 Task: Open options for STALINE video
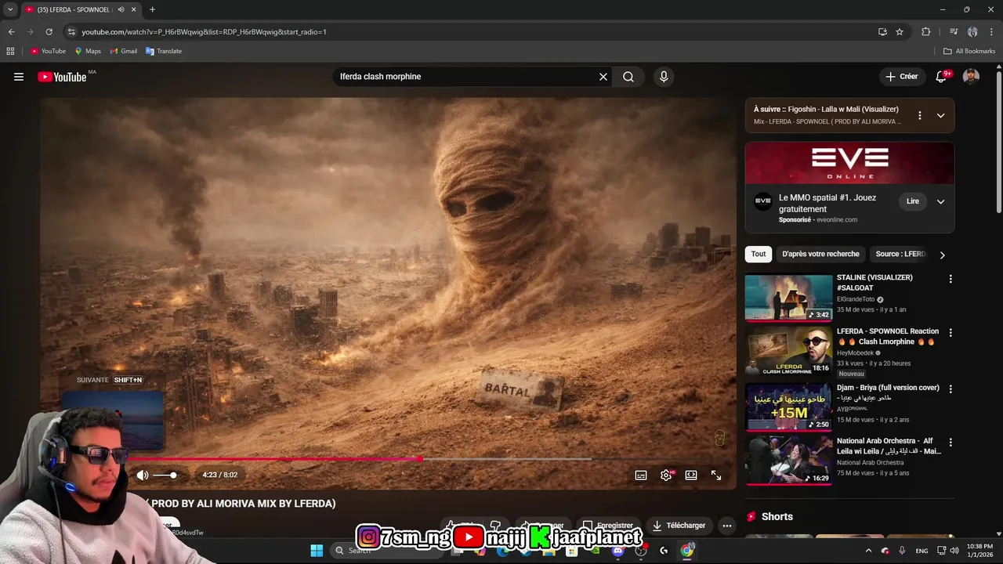950,279
